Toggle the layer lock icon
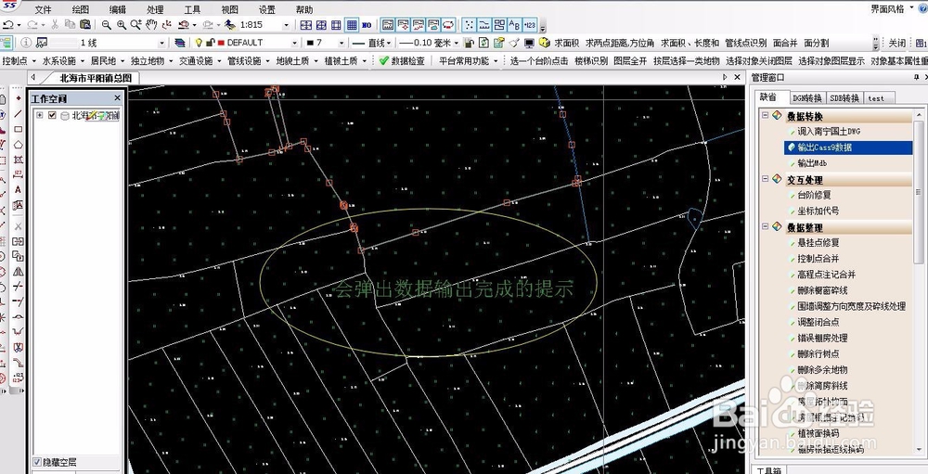The height and width of the screenshot is (474, 928). [x=210, y=43]
